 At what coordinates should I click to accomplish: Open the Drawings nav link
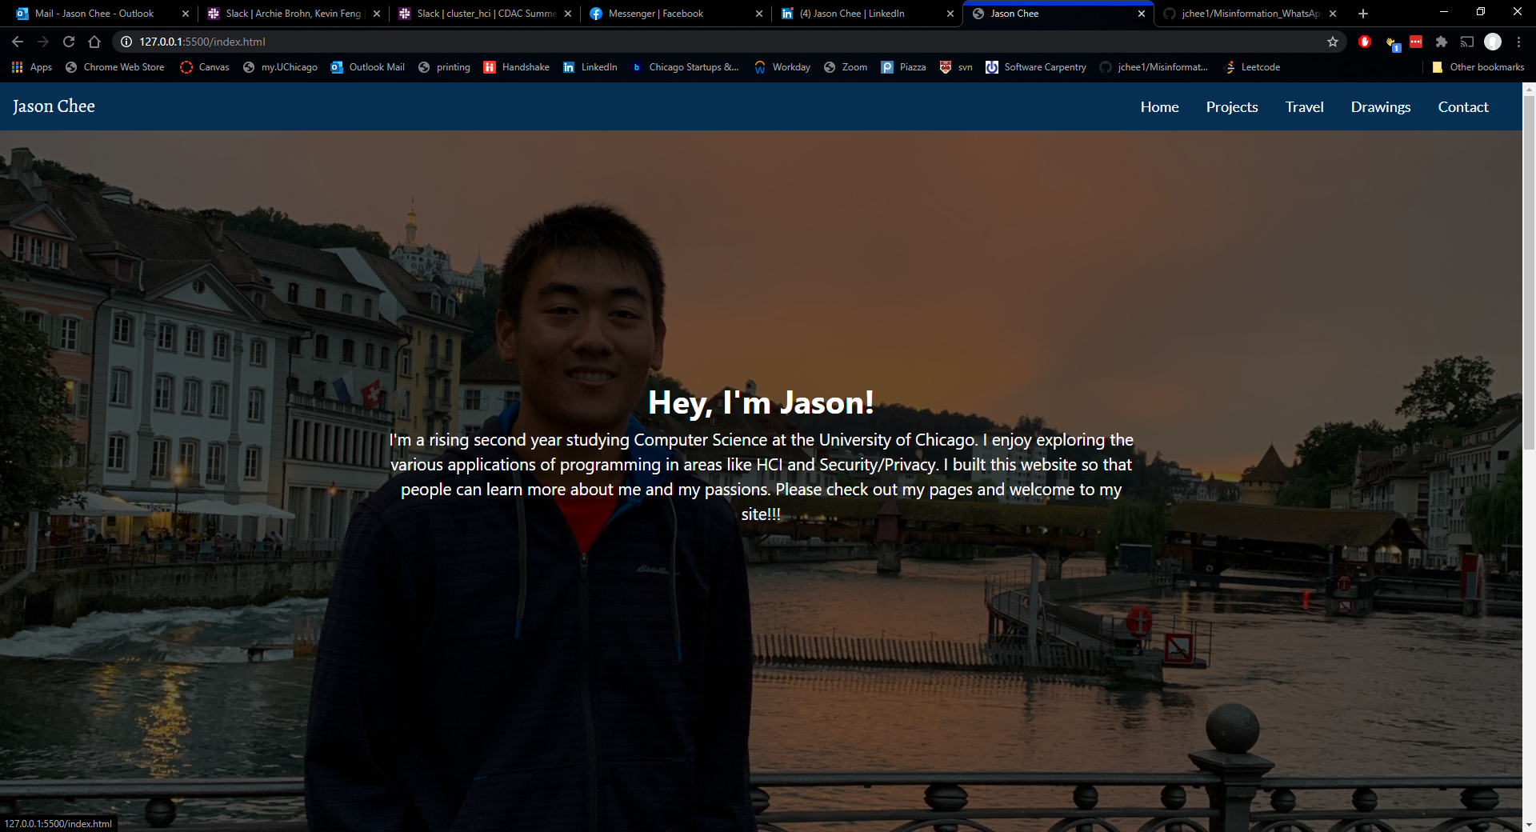click(x=1380, y=107)
